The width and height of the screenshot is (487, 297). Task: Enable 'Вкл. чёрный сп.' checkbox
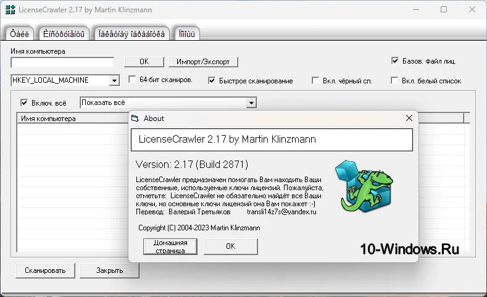pos(315,81)
